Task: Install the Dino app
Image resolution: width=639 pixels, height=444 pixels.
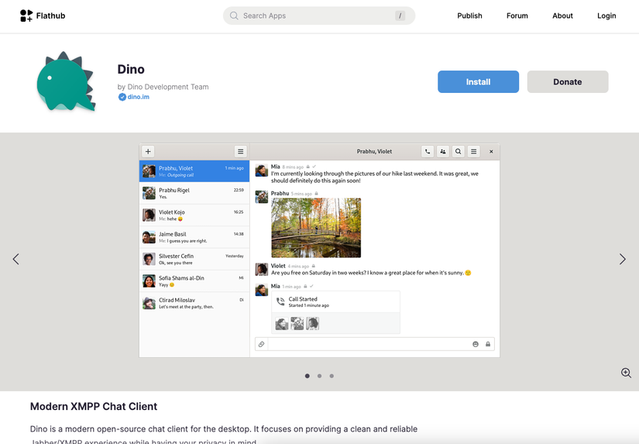Action: (x=478, y=81)
